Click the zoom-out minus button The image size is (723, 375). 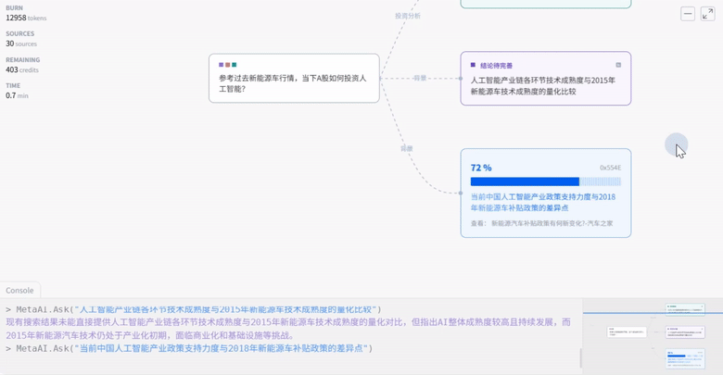[x=687, y=14]
